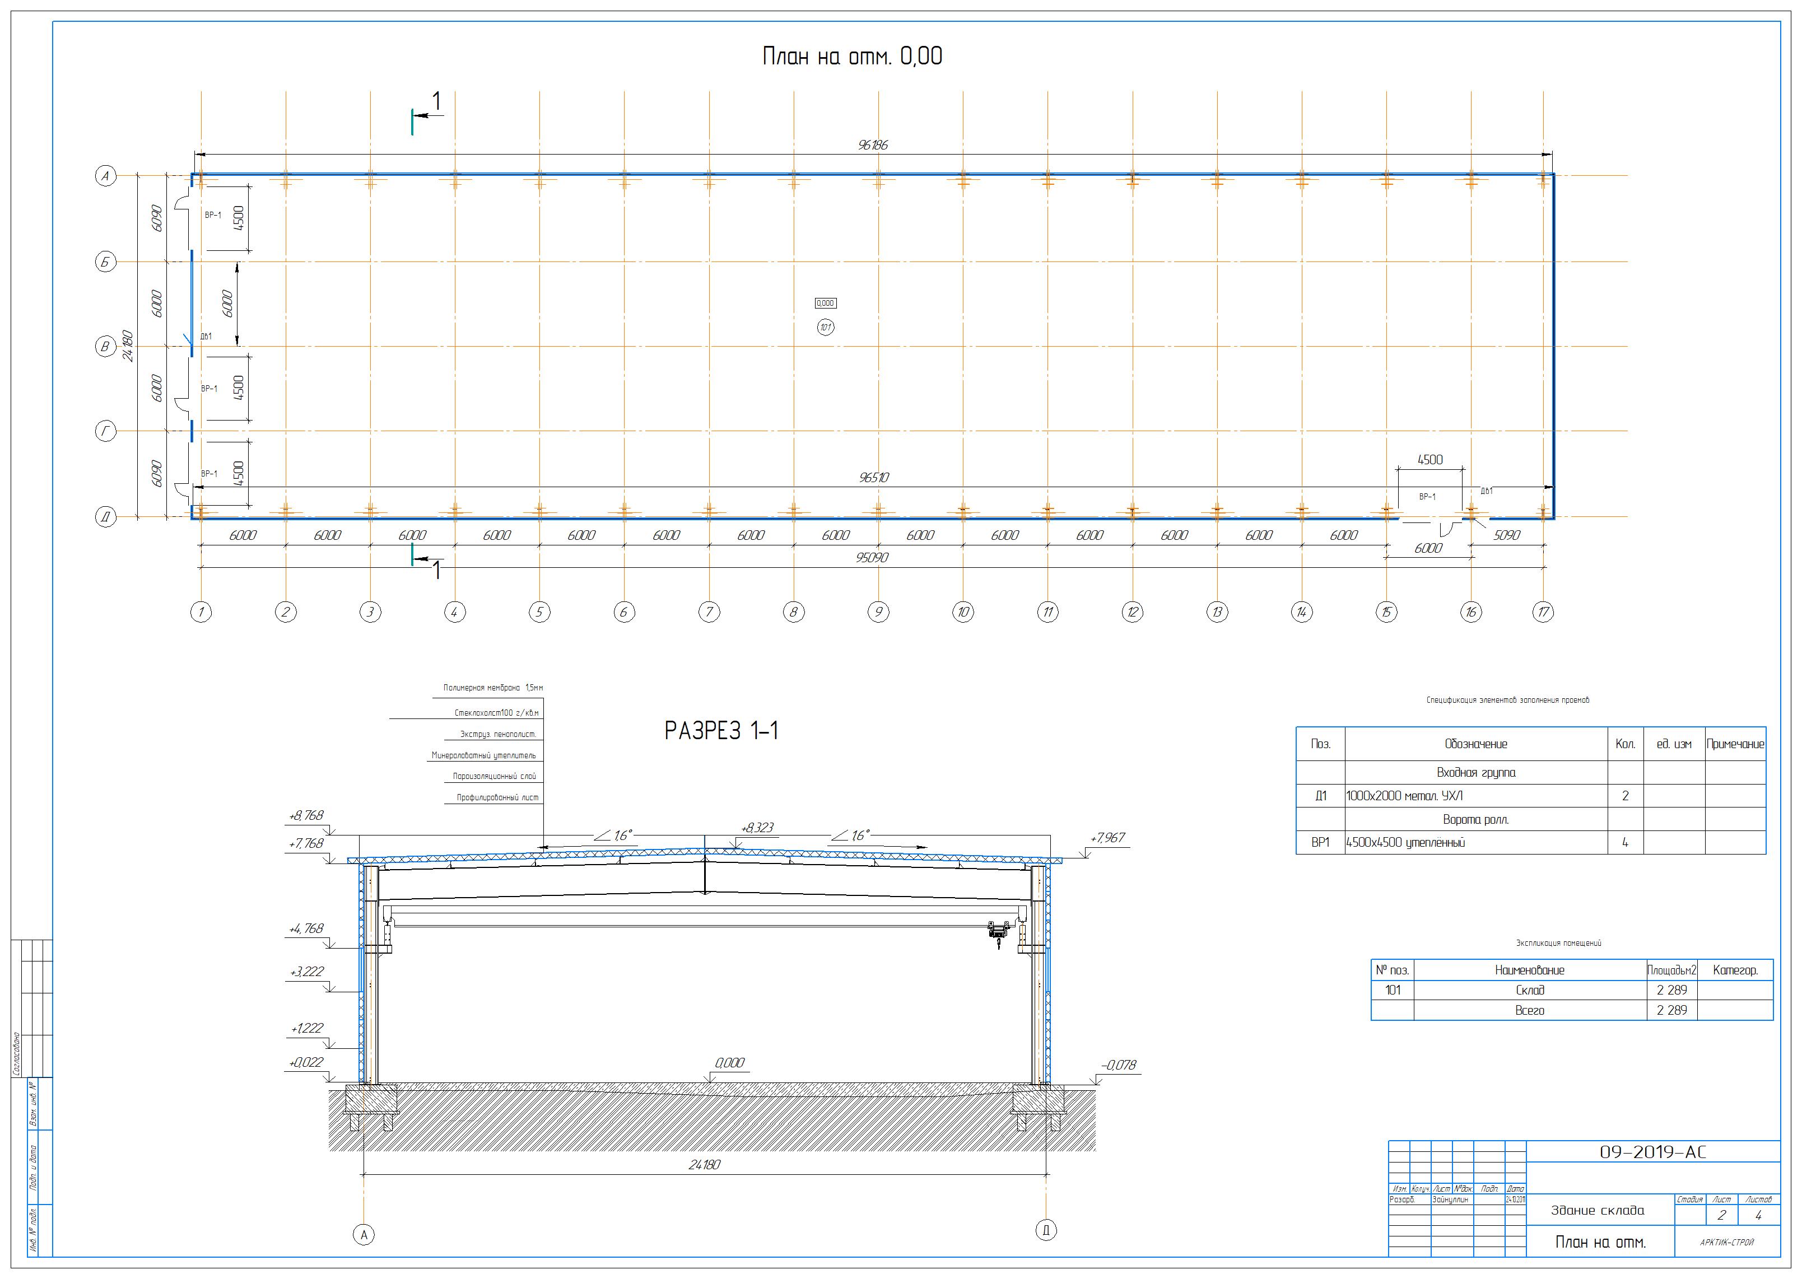Click the 'Обозначение' table header cell
This screenshot has width=1802, height=1279.
coord(1475,744)
